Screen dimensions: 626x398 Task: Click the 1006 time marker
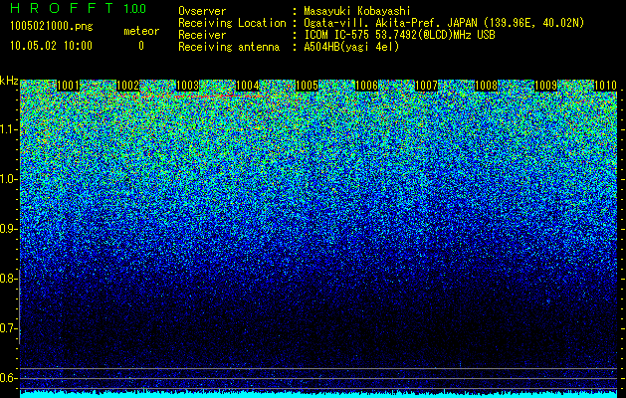[366, 86]
